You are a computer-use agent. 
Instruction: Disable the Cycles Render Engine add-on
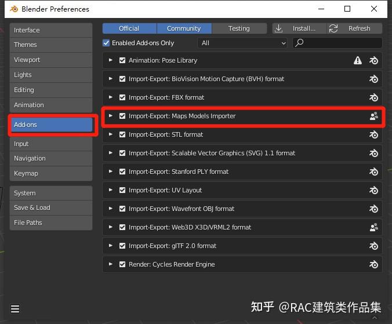coord(122,264)
